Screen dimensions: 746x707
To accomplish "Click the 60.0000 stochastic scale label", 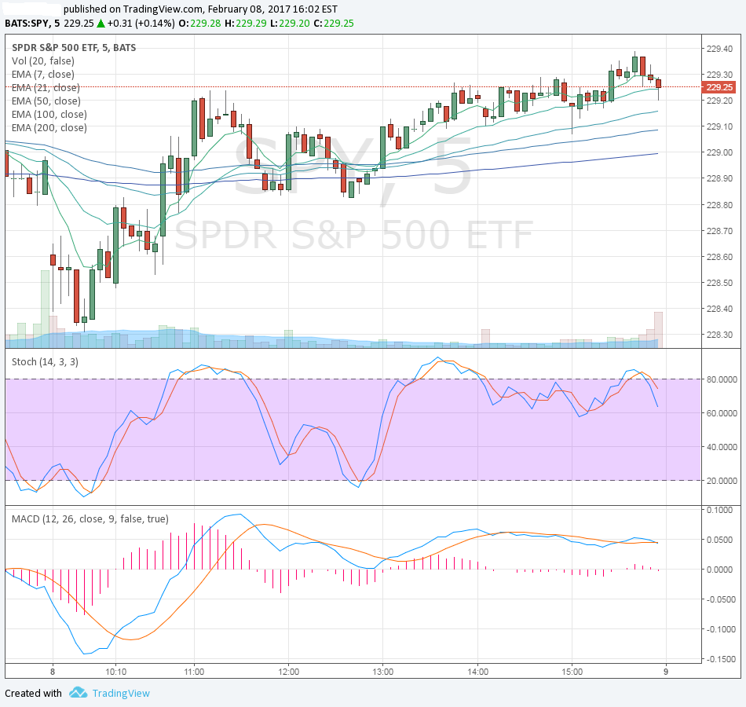I will [x=722, y=413].
